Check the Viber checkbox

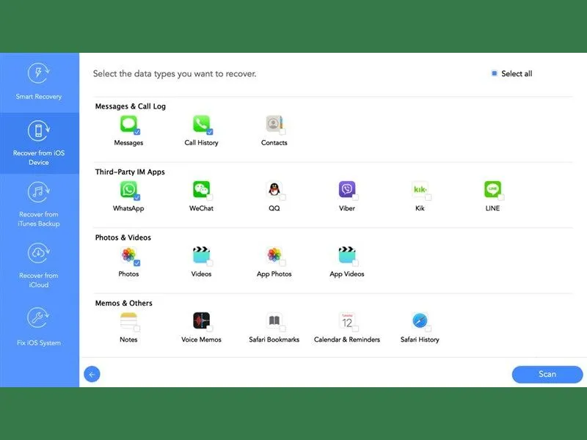tap(355, 197)
